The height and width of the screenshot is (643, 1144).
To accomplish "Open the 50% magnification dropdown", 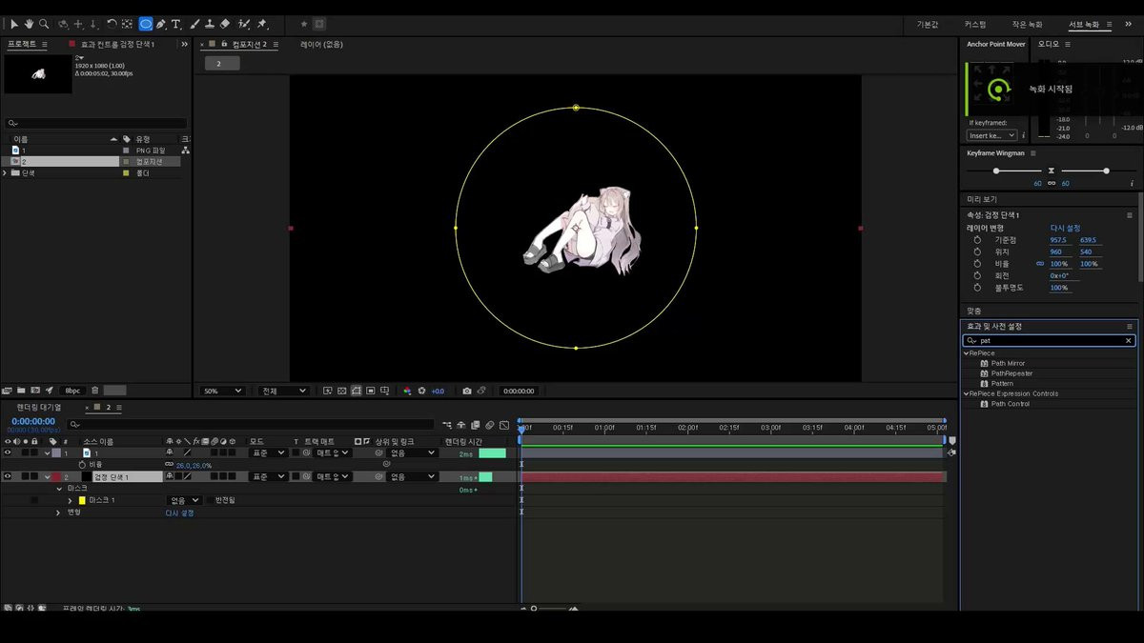I will [223, 391].
